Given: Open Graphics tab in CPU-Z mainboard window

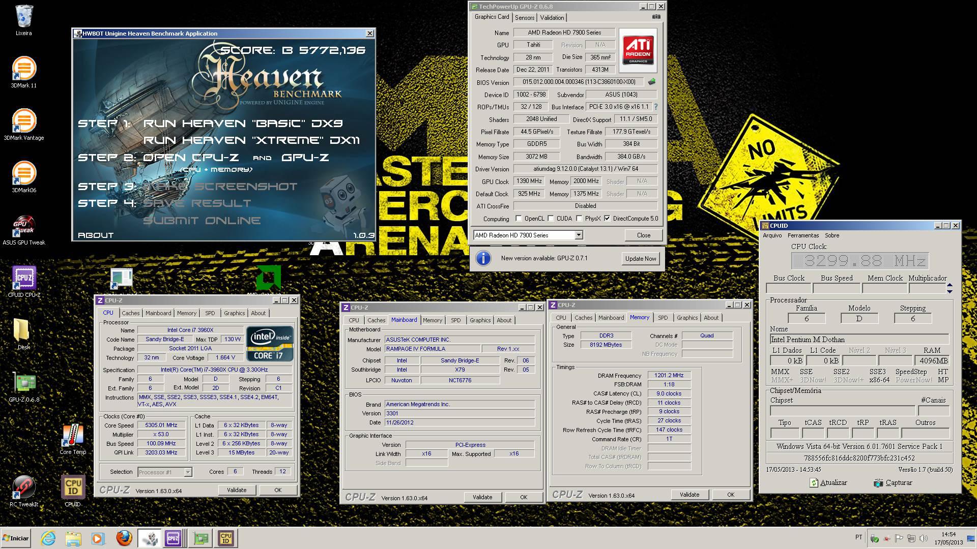Looking at the screenshot, I should click(480, 320).
